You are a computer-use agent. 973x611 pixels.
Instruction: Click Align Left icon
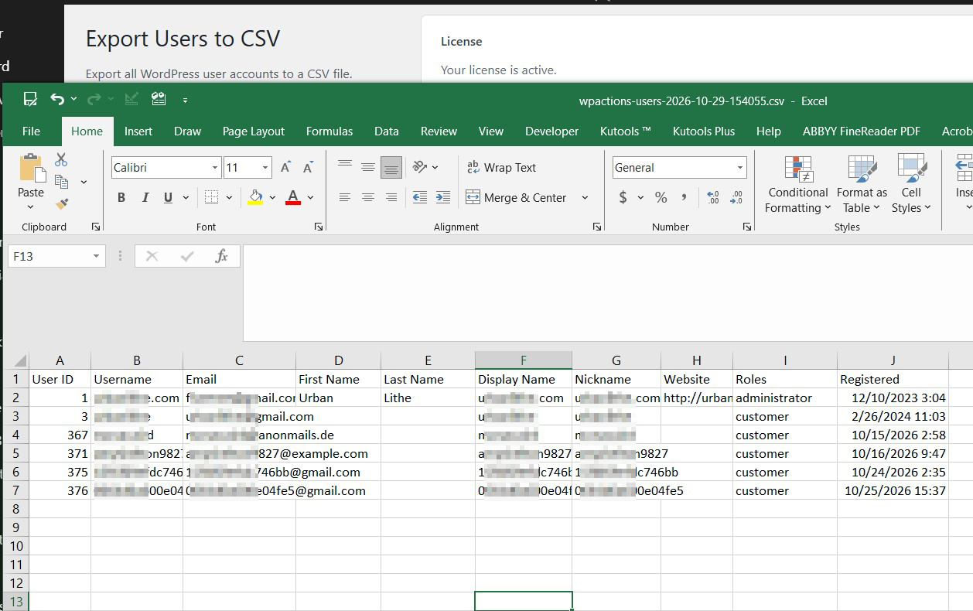pyautogui.click(x=345, y=198)
